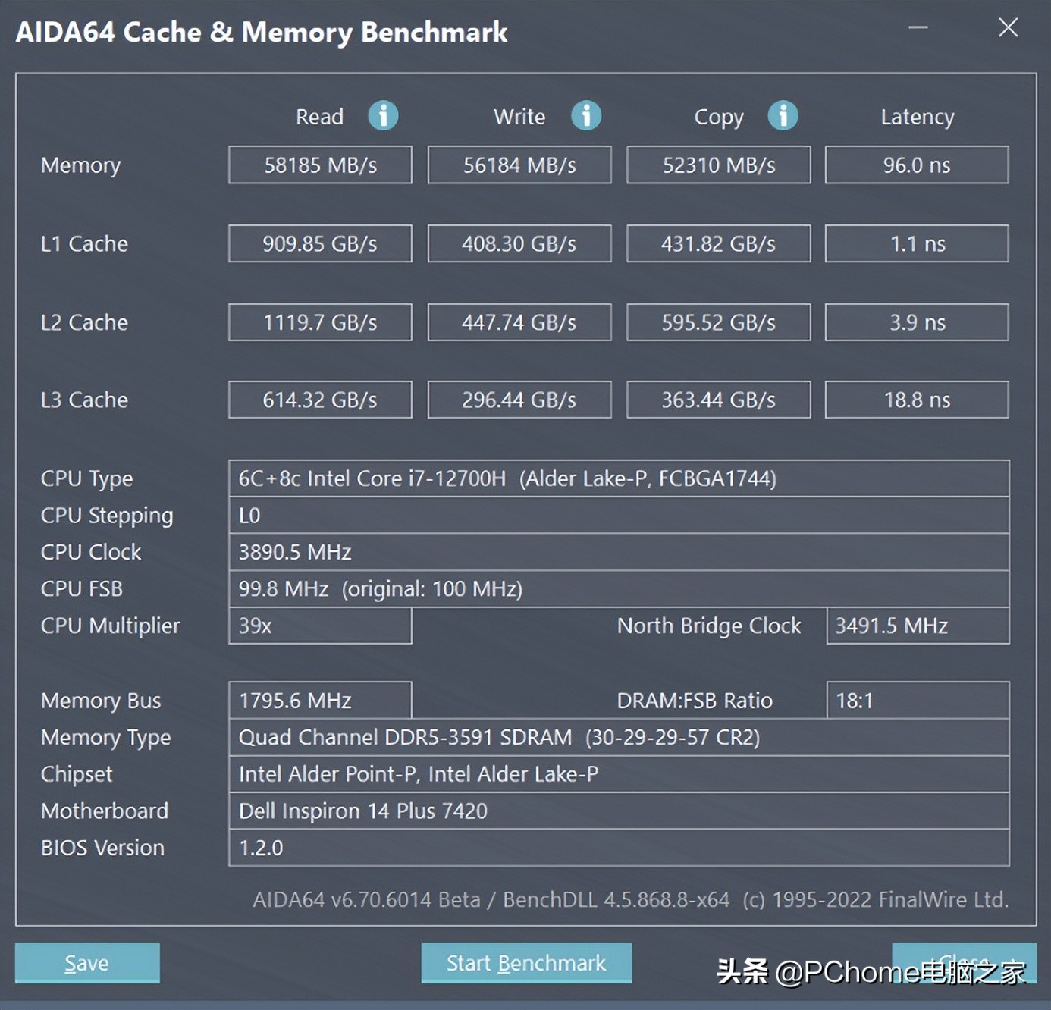Click the Read info icon
Screen dimensions: 1051x1010
tap(383, 116)
